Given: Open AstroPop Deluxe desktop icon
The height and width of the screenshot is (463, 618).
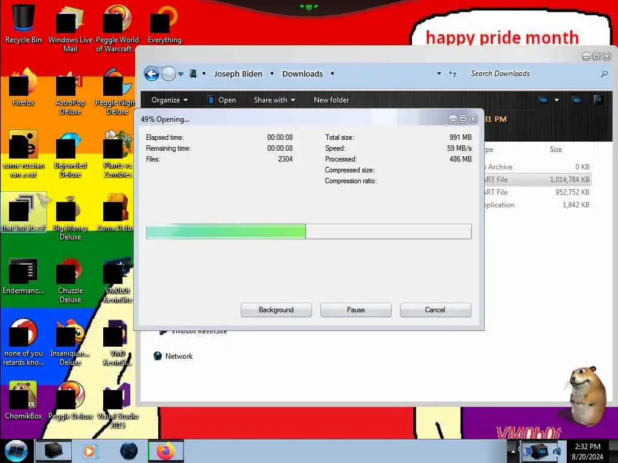Looking at the screenshot, I should tap(70, 92).
